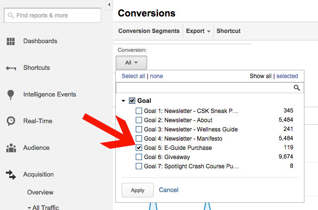
Task: Open the Dashboards grid icon
Action: (x=11, y=41)
